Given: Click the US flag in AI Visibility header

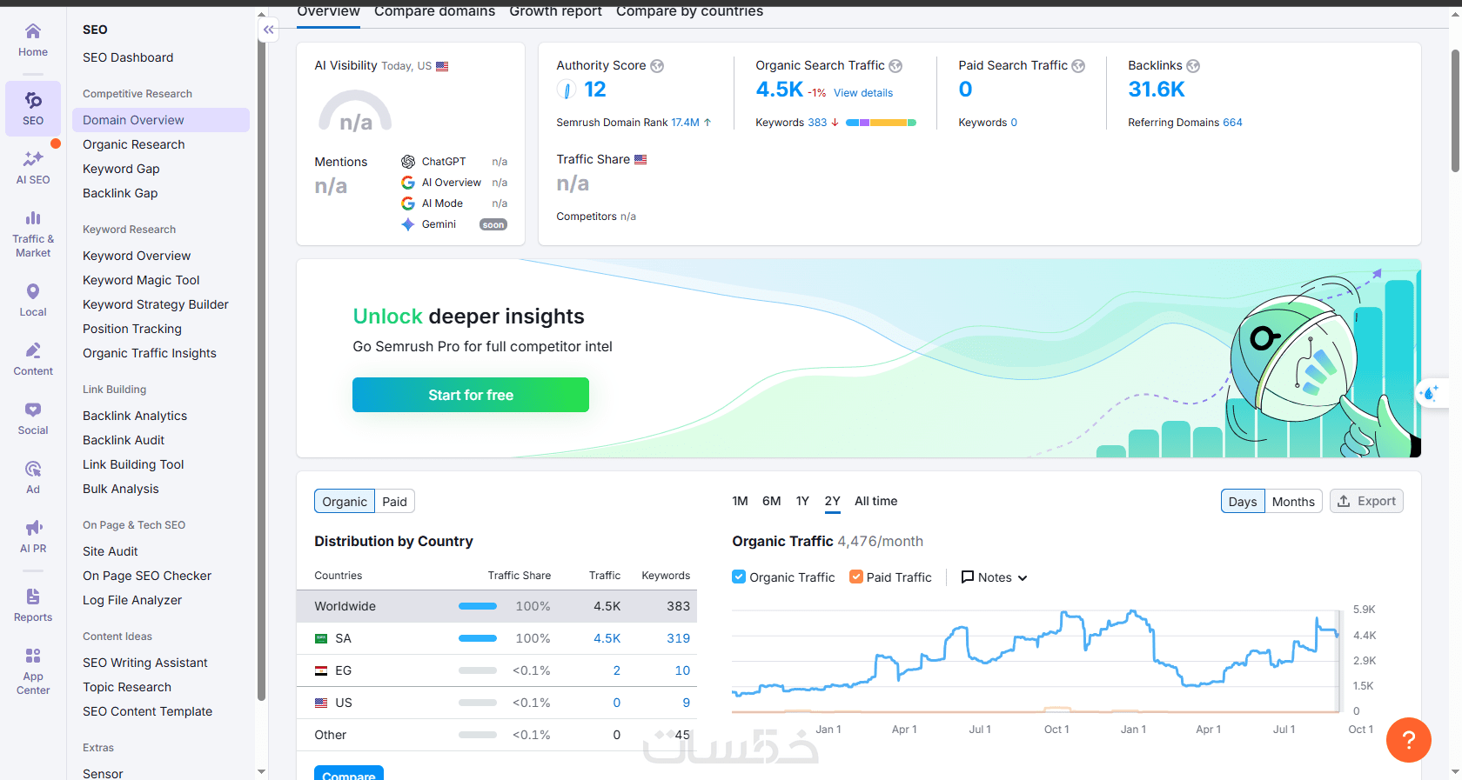Looking at the screenshot, I should 442,66.
